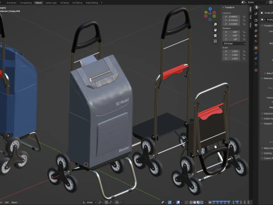Select wireframe viewport shading mode

tap(191, 202)
